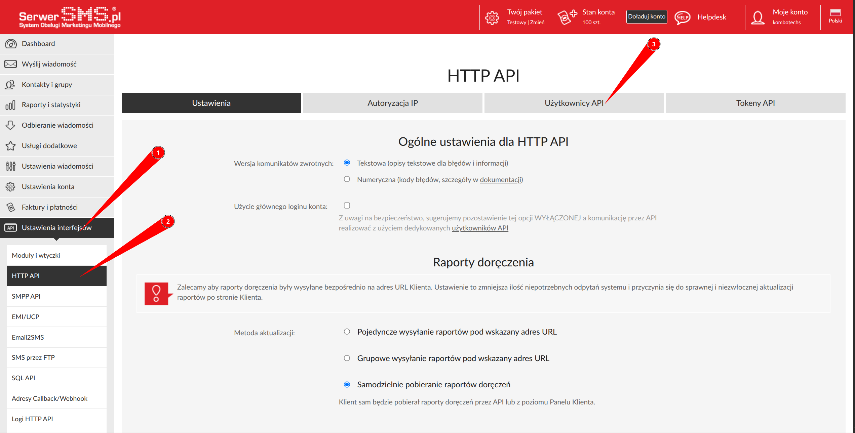The image size is (855, 433).
Task: Select Numeryczna response version radio
Action: click(347, 179)
